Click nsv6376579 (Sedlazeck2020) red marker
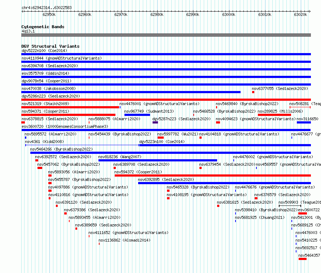This screenshot has width=321, height=273. click(256, 198)
